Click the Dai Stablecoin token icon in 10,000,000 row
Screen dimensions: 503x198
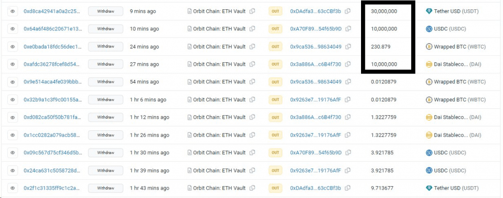tap(428, 64)
